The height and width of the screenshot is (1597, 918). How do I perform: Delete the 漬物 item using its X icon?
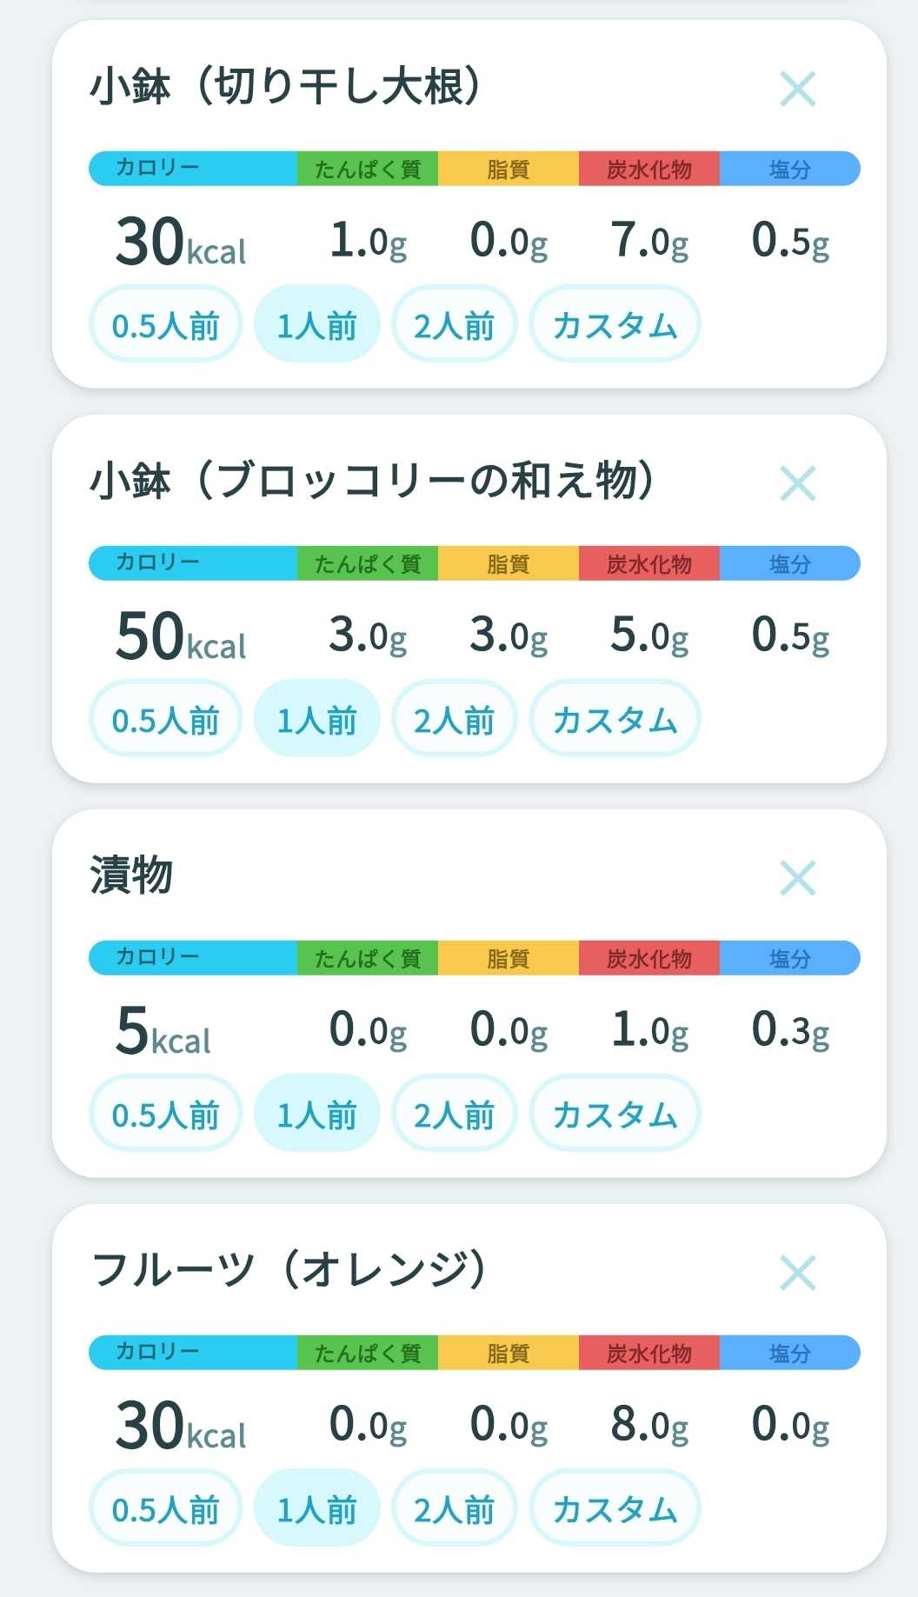pyautogui.click(x=797, y=878)
